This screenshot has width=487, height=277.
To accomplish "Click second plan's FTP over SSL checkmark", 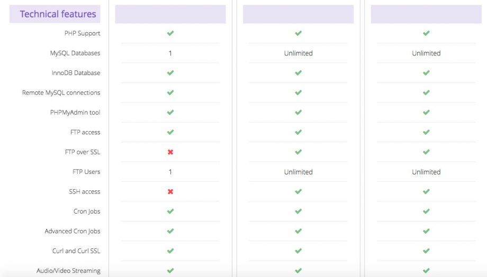I will (298, 152).
